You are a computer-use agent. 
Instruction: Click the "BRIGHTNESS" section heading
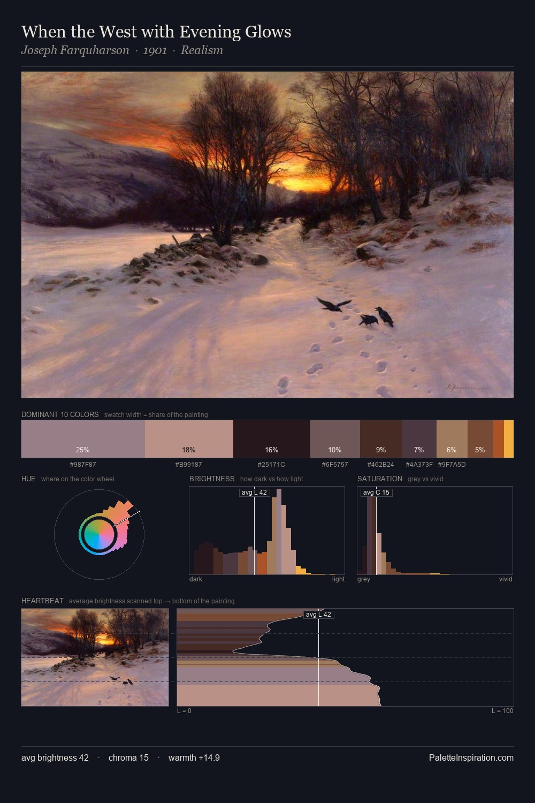point(212,479)
